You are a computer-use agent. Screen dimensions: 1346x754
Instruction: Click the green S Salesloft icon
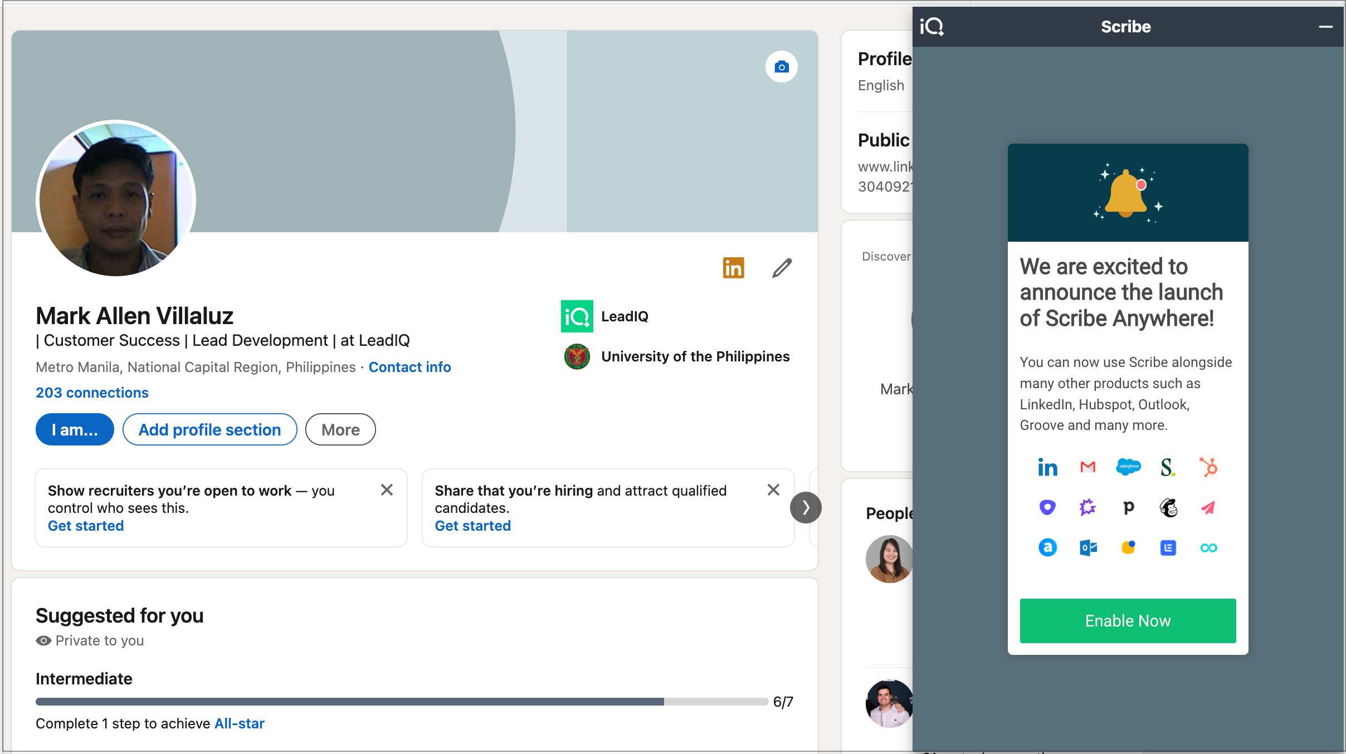[x=1168, y=467]
